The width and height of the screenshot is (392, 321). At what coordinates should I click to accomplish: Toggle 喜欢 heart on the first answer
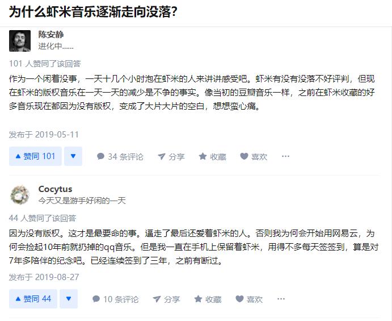[253, 156]
